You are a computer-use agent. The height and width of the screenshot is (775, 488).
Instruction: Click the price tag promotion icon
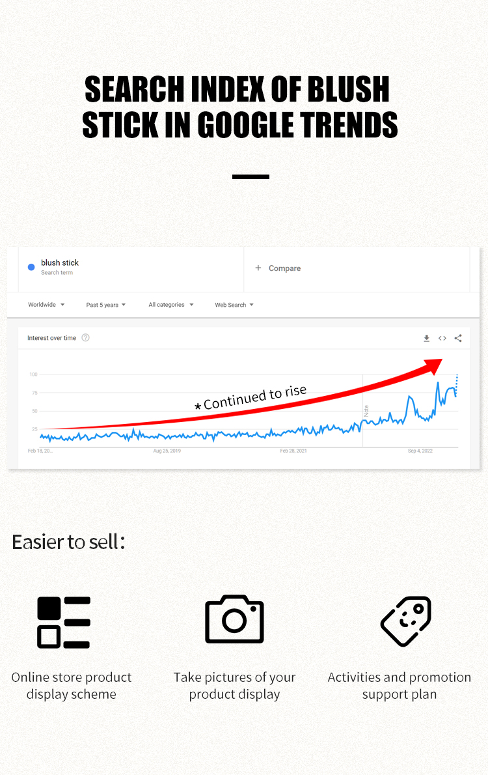(405, 621)
